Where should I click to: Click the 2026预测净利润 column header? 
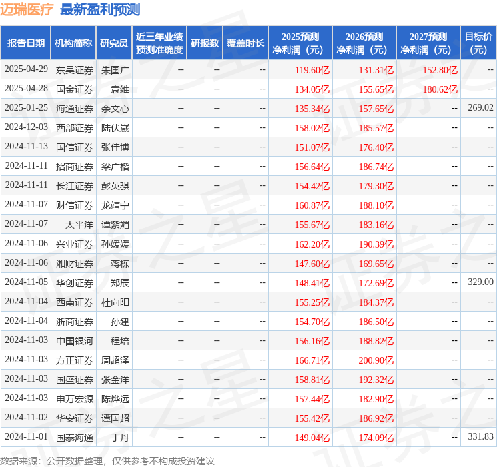click(x=364, y=43)
